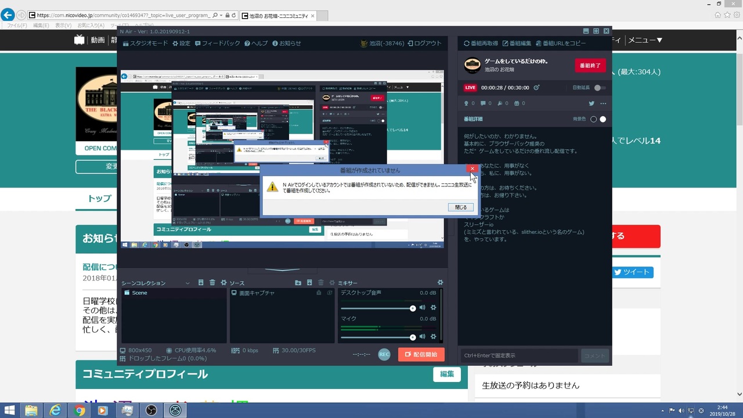This screenshot has width=743, height=418.
Task: Click the viewer count icon
Action: tap(466, 103)
